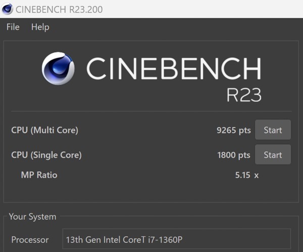The width and height of the screenshot is (303, 252).
Task: Select the CPU (Multi Core) label
Action: pos(44,130)
